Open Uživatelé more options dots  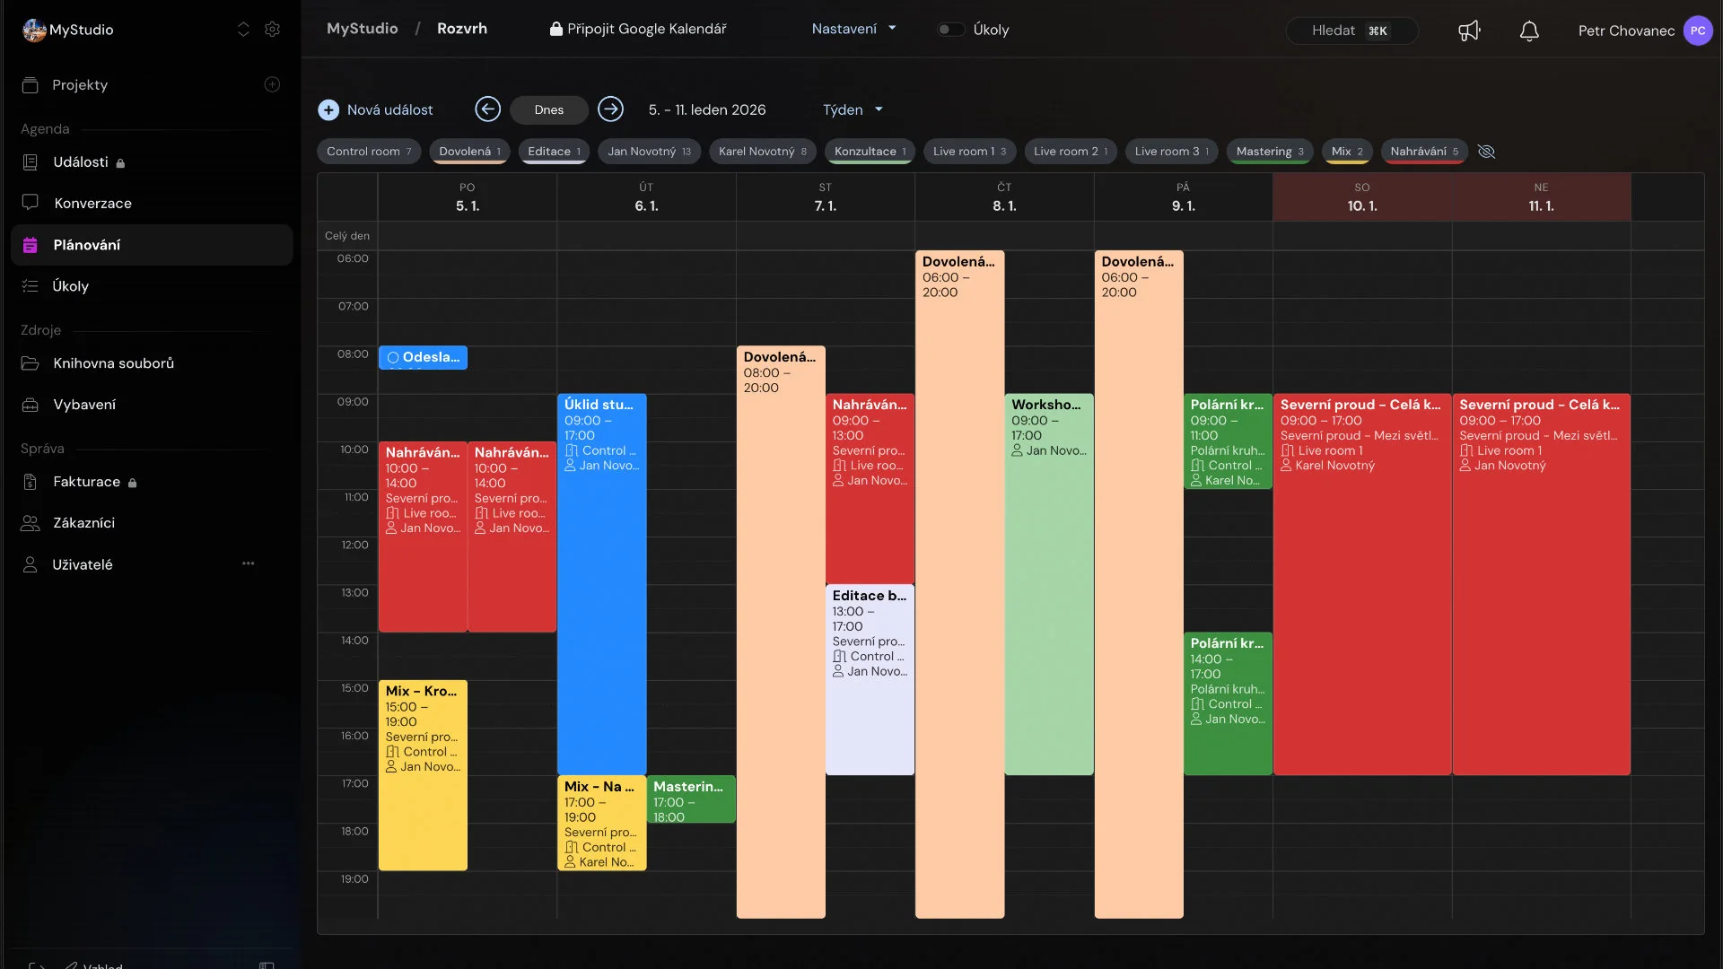click(249, 563)
